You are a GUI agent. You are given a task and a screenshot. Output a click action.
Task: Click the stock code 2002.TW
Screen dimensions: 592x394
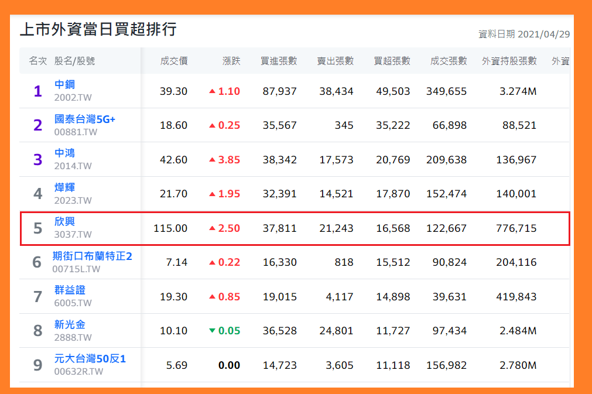click(x=73, y=98)
